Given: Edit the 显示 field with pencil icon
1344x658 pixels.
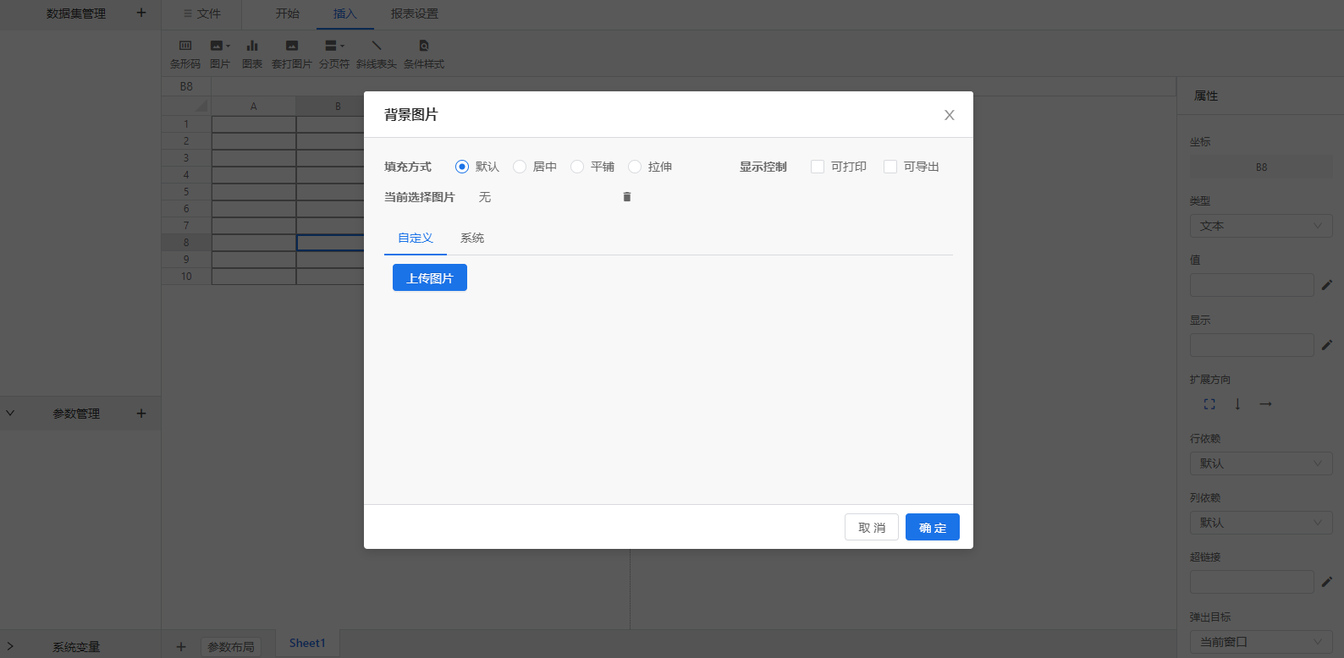Looking at the screenshot, I should click(x=1327, y=345).
